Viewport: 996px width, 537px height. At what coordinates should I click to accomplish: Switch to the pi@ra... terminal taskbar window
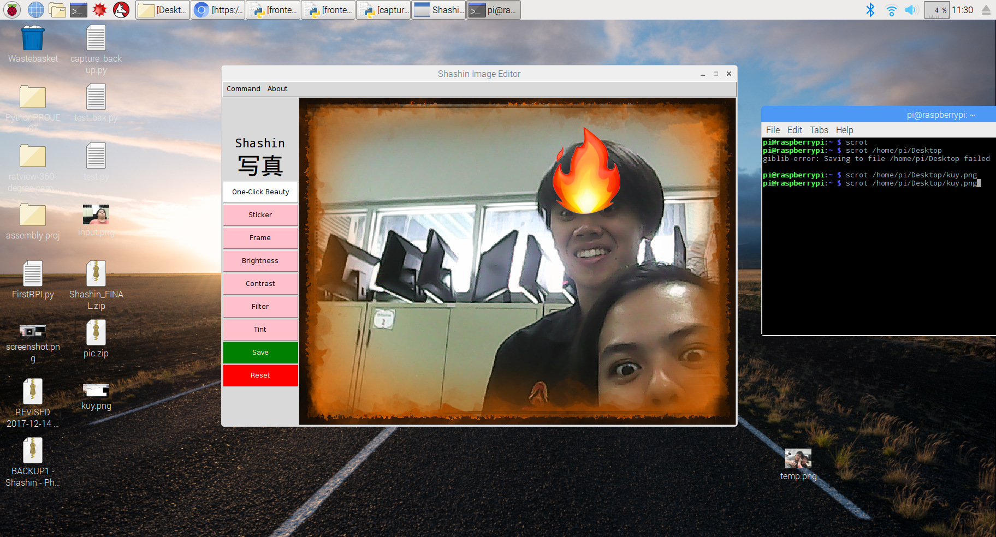(x=494, y=10)
